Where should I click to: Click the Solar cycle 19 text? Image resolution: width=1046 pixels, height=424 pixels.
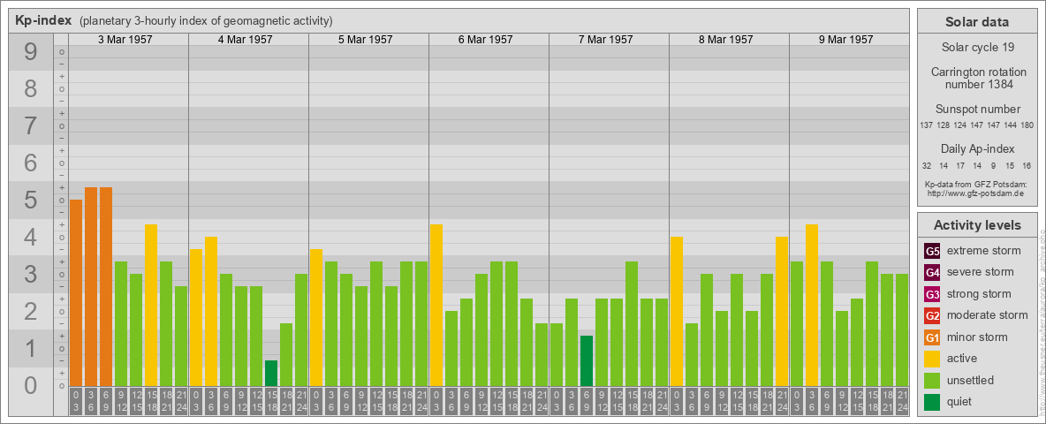(x=977, y=48)
